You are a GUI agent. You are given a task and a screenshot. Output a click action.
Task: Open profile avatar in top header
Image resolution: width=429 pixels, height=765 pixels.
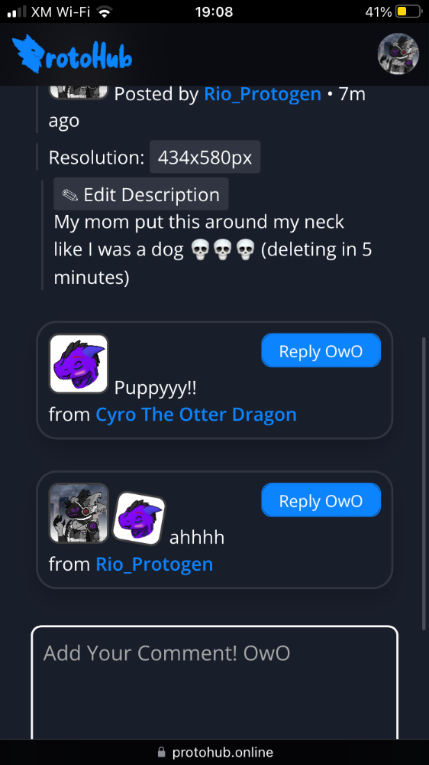pos(398,54)
